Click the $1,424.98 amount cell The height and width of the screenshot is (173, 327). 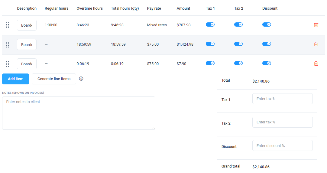point(185,44)
